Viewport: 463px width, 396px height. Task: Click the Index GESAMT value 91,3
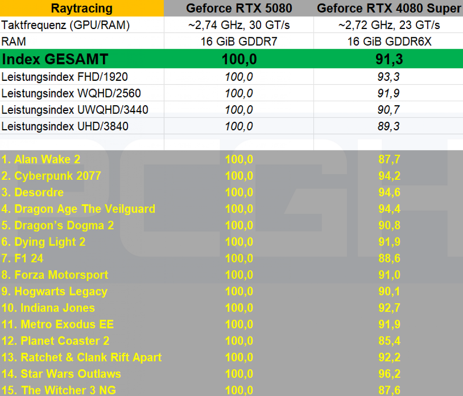coord(389,59)
